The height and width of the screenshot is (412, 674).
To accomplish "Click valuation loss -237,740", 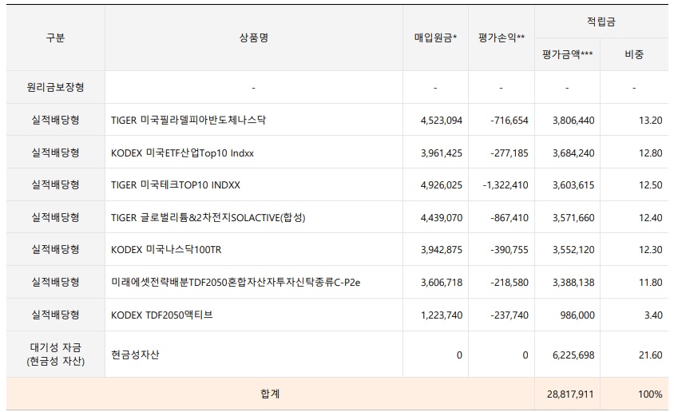I will 509,315.
